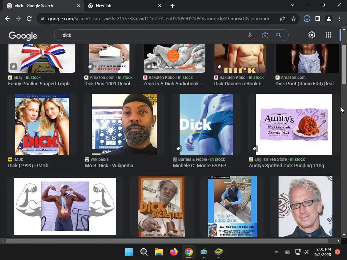Click the Chrome taskbar icon
Screen dimensions: 347x260
tap(188, 252)
